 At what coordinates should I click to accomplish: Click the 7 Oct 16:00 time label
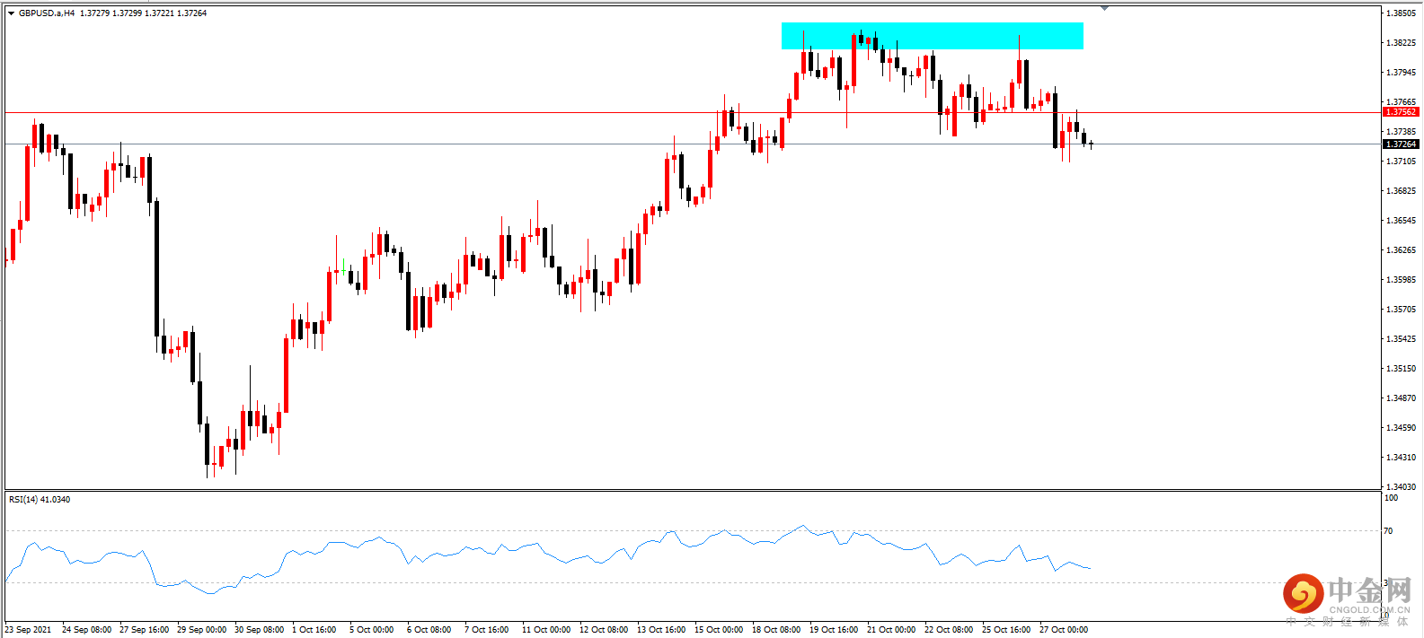pos(486,630)
